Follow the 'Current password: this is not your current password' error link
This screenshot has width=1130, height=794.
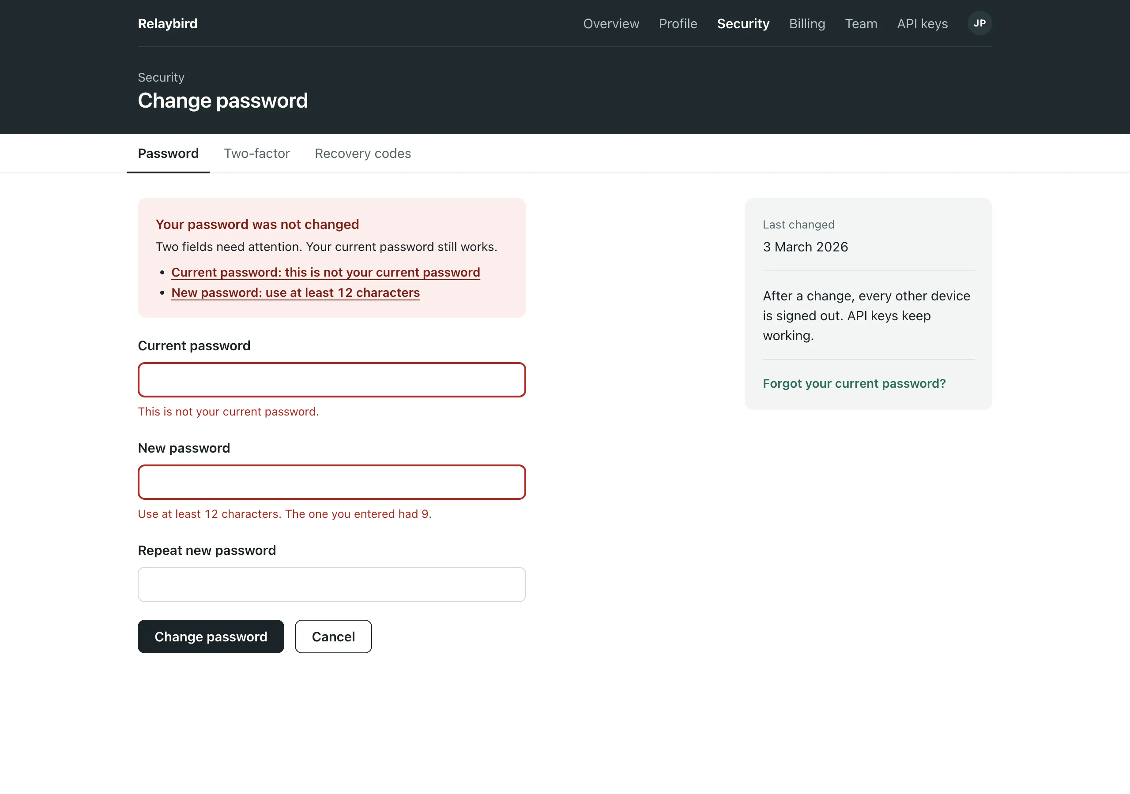(x=325, y=273)
